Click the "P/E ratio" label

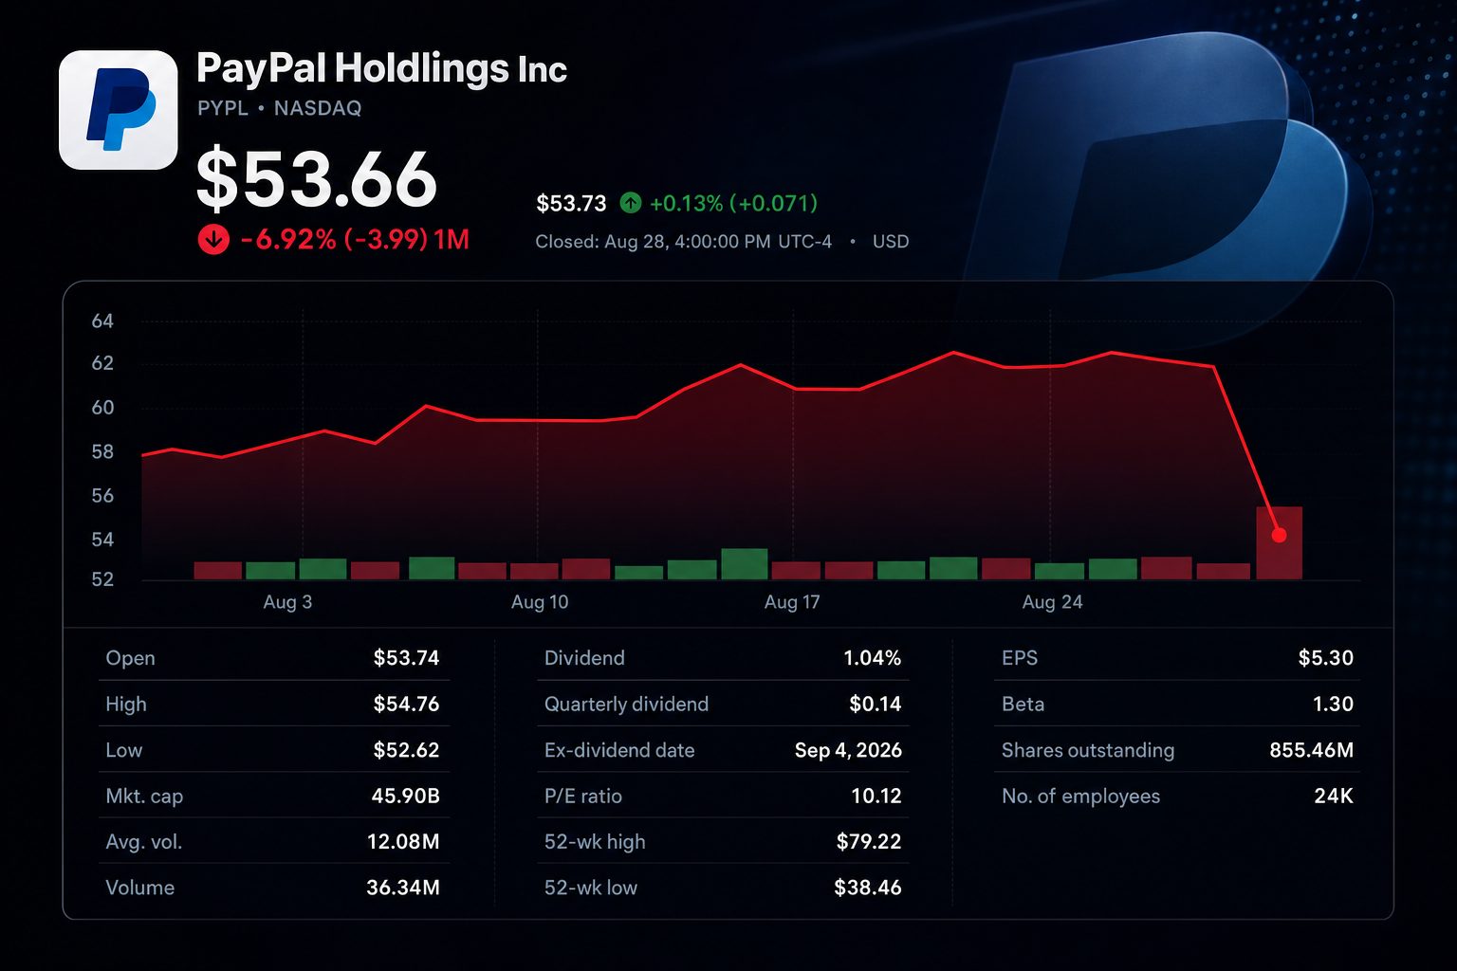click(x=583, y=797)
